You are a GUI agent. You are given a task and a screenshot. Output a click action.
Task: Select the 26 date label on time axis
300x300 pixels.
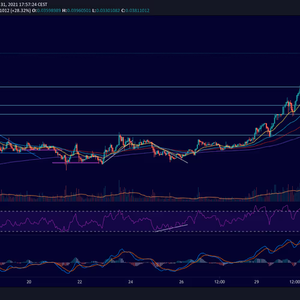[x=181, y=282]
